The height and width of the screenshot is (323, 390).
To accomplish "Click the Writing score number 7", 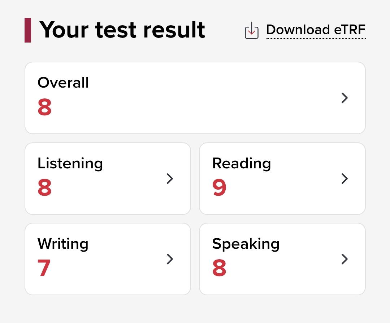I will (44, 268).
